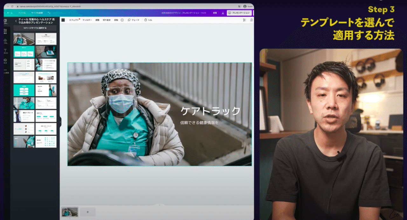
Task: Open the フィルター (Filter) options
Action: coord(87,20)
